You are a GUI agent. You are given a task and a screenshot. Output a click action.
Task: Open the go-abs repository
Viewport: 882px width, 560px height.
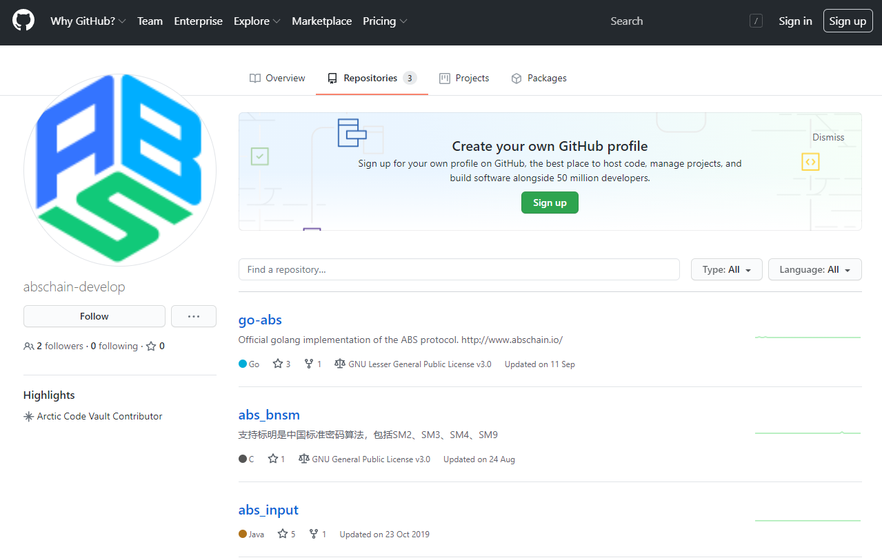pos(260,320)
